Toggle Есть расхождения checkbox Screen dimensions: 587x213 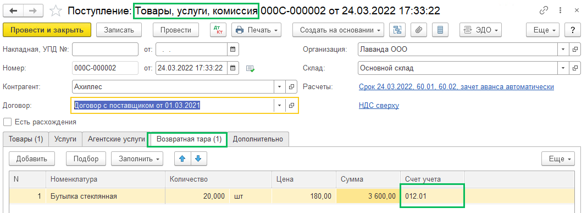click(7, 122)
